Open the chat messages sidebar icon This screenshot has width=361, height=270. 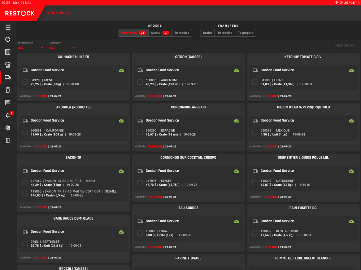[8, 102]
